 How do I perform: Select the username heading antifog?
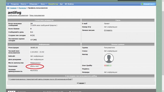14,13
